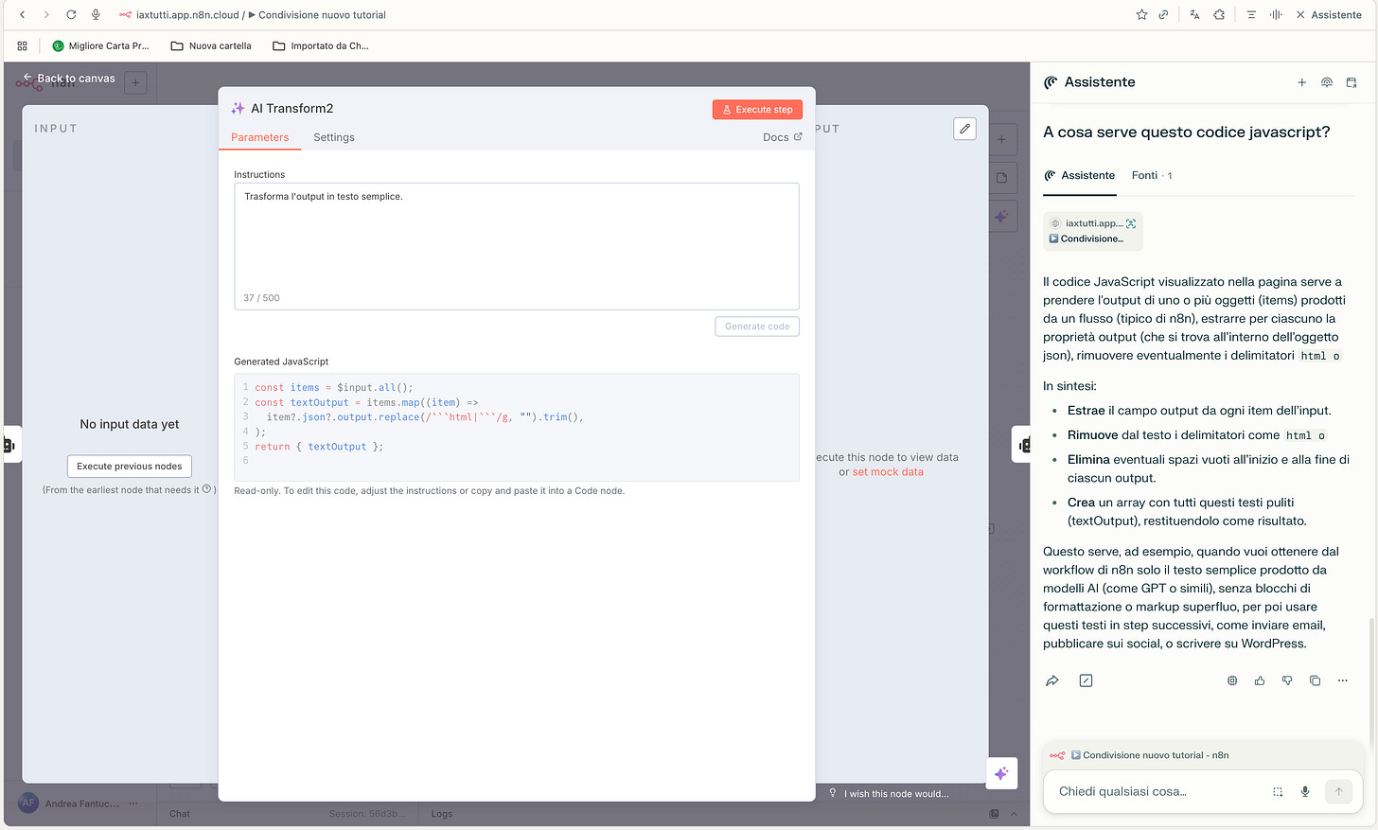The width and height of the screenshot is (1378, 830).
Task: Open the translate page icon
Action: pos(1194,15)
